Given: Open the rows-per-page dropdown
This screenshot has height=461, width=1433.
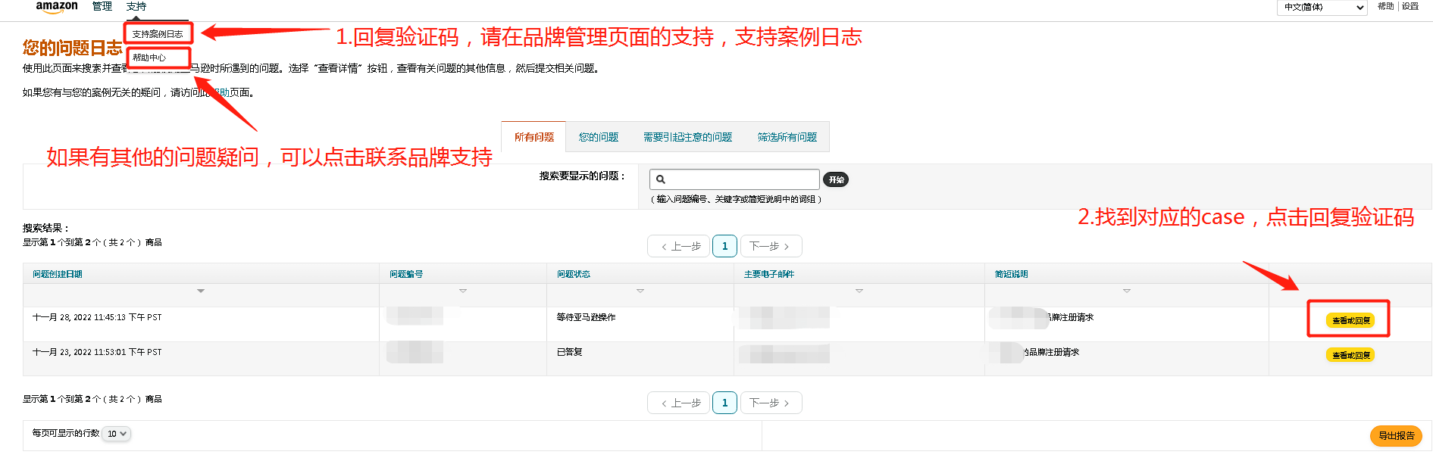Looking at the screenshot, I should pyautogui.click(x=117, y=434).
